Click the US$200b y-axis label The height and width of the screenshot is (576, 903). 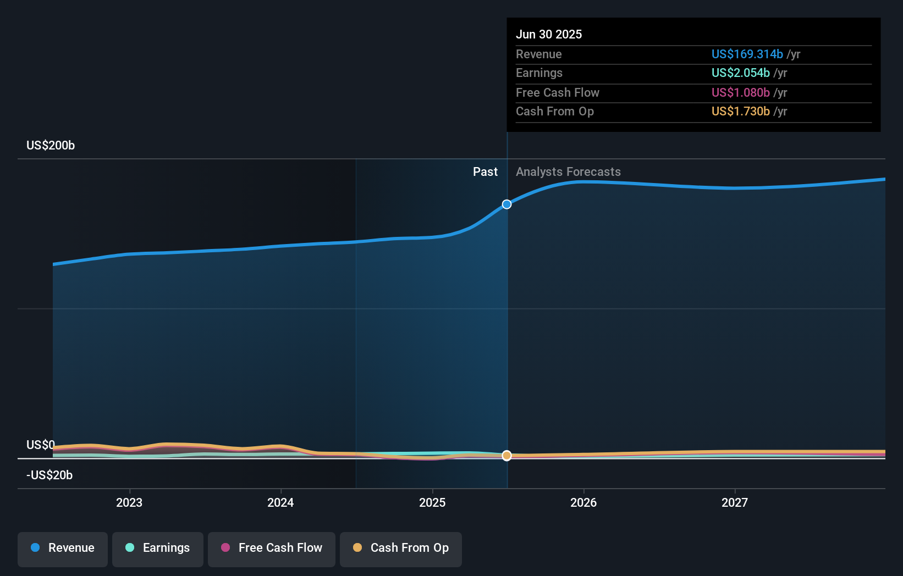tap(51, 145)
